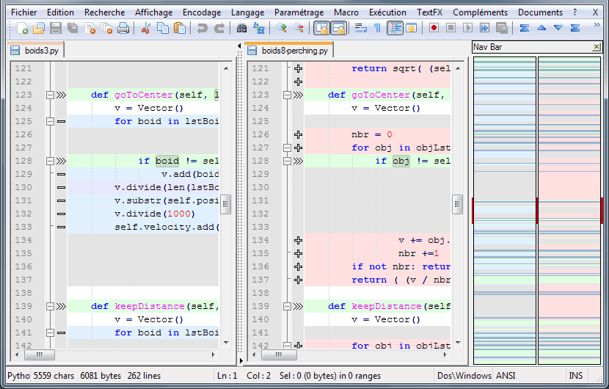The width and height of the screenshot is (609, 389).
Task: Toggle show all characters pilcrow button
Action: [x=377, y=28]
